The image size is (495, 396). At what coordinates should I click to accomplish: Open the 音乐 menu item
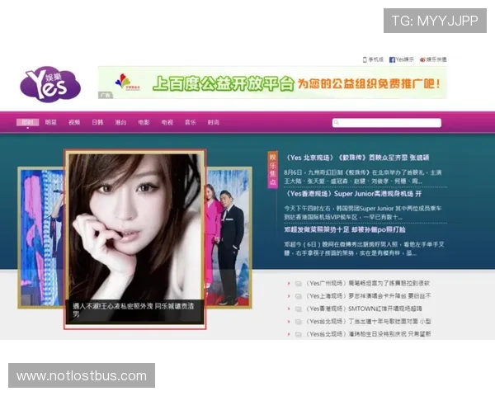(190, 122)
